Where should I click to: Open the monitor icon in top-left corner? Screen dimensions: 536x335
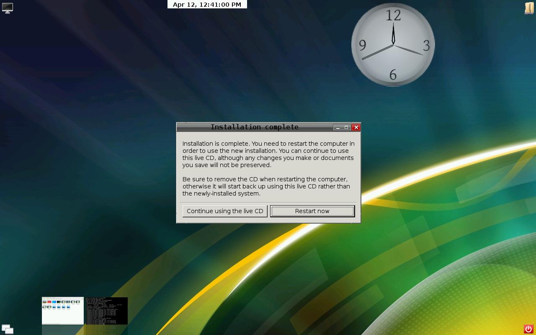(8, 8)
